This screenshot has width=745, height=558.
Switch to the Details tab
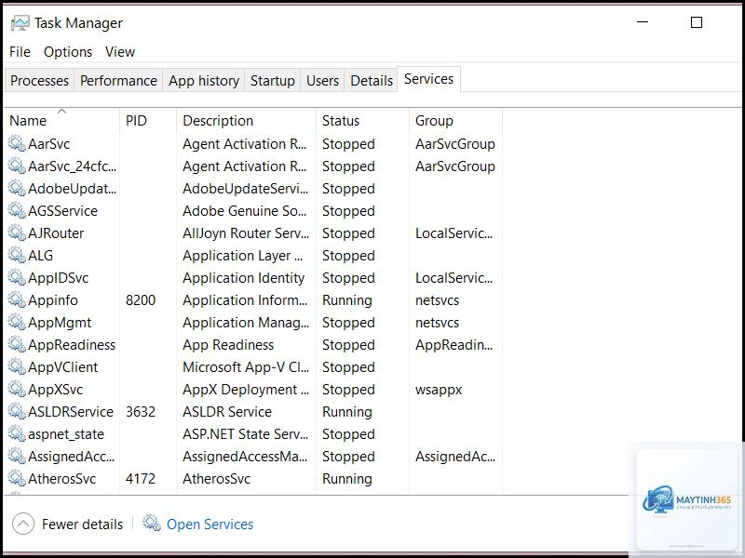coord(372,81)
